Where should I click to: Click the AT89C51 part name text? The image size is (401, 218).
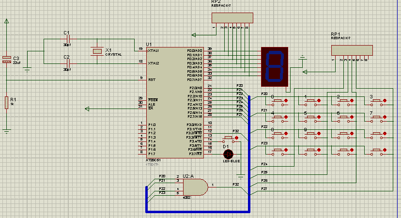coord(153,160)
